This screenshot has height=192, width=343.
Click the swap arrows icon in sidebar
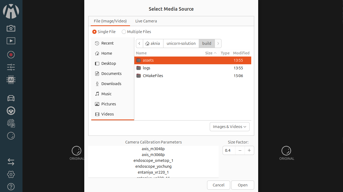tap(11, 162)
